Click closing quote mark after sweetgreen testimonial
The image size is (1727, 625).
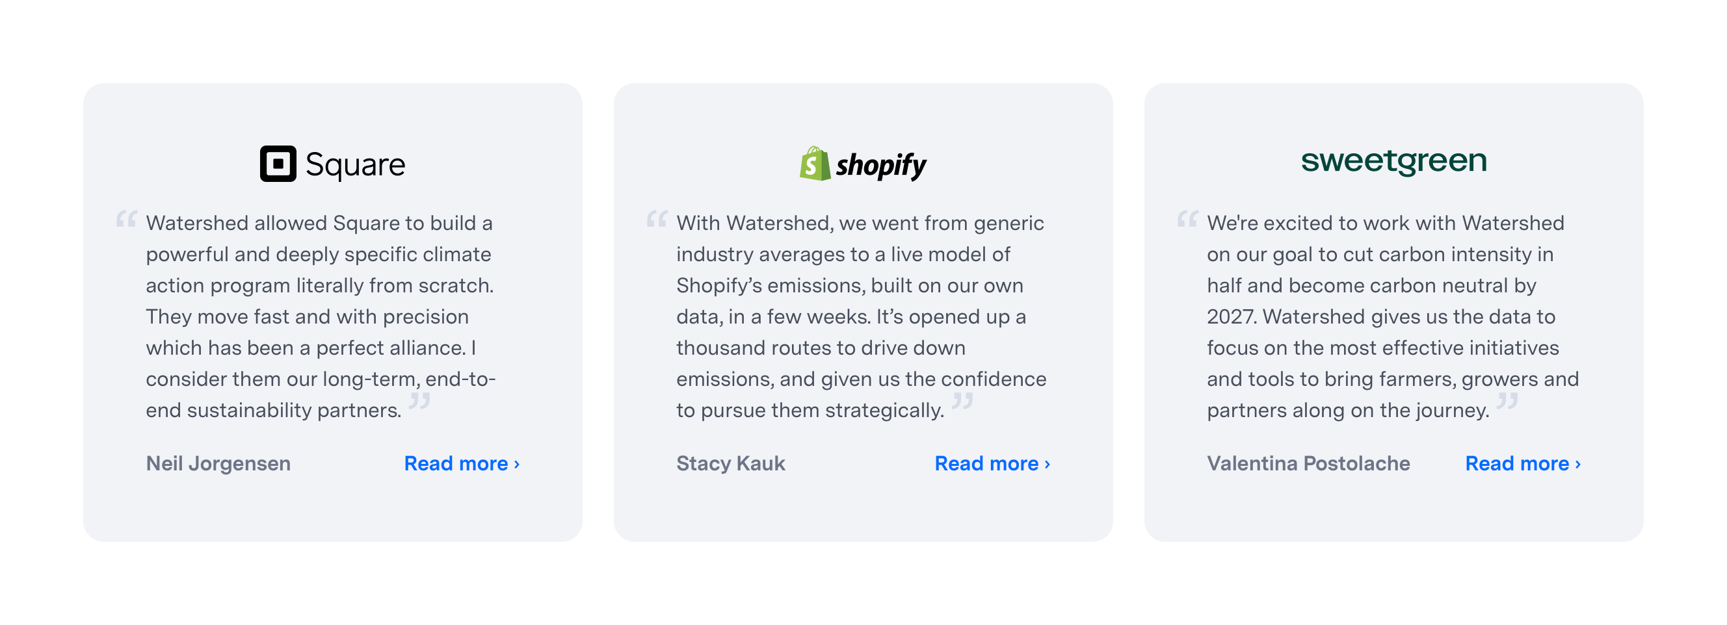(x=1507, y=402)
